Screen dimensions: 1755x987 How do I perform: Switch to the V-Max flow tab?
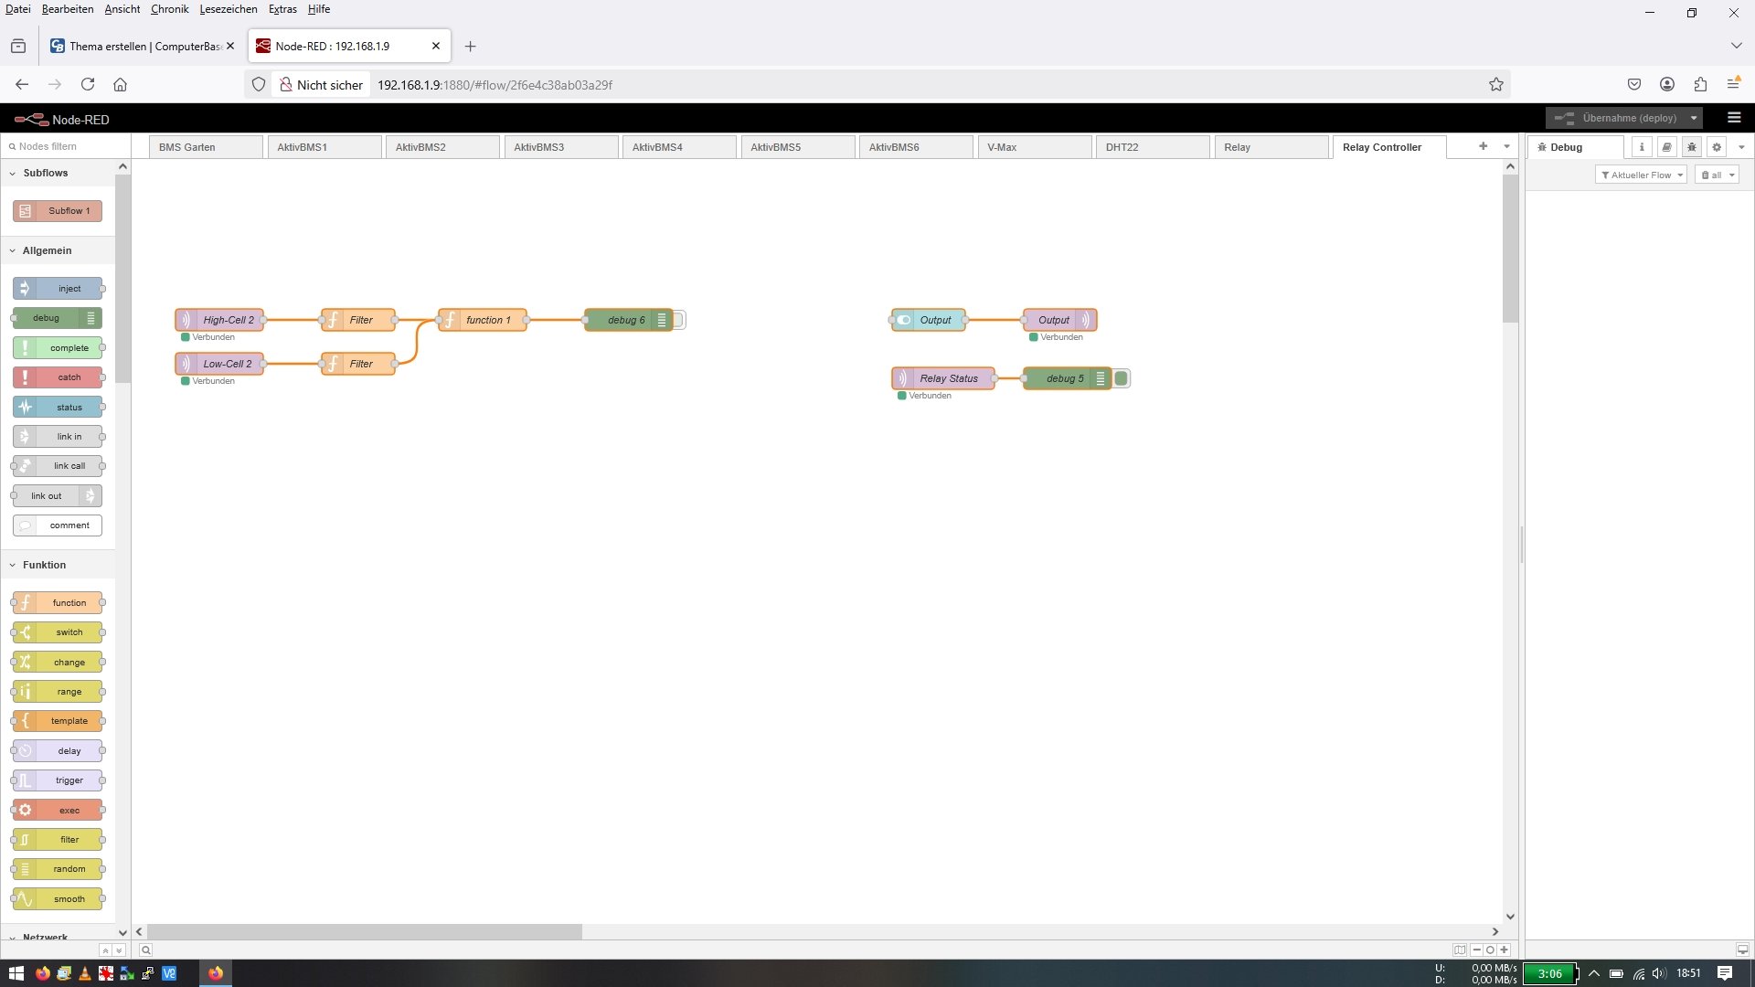point(1002,147)
